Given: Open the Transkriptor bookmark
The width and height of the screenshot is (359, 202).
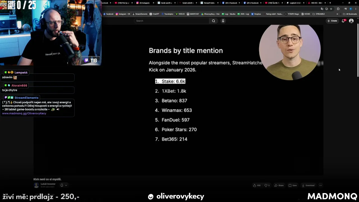Looking at the screenshot, I should tap(167, 14).
